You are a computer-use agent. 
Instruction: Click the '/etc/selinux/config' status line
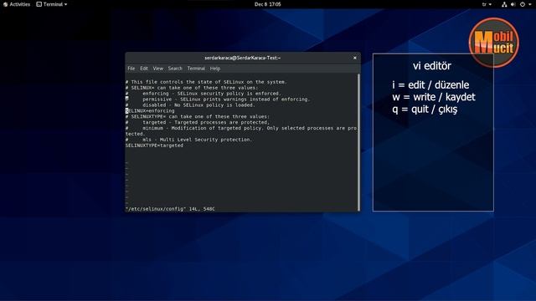(170, 209)
